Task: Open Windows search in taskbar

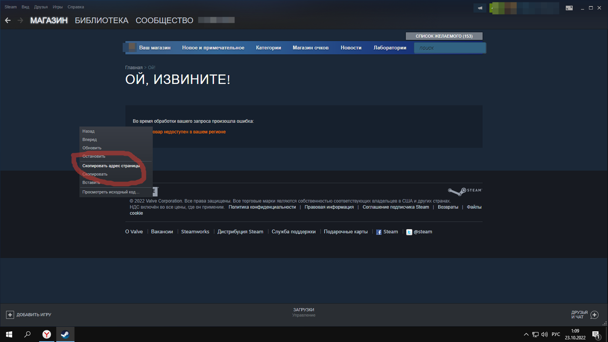Action: pos(28,334)
